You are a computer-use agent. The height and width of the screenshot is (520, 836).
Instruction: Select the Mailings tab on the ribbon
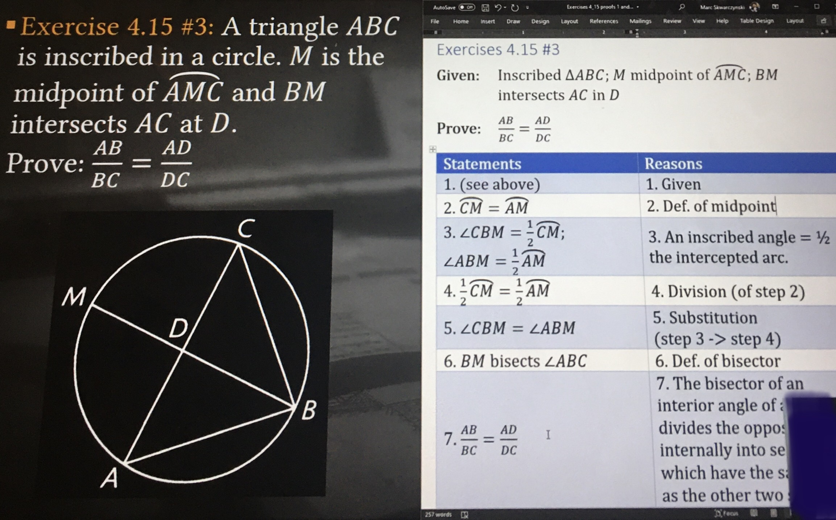pyautogui.click(x=641, y=21)
